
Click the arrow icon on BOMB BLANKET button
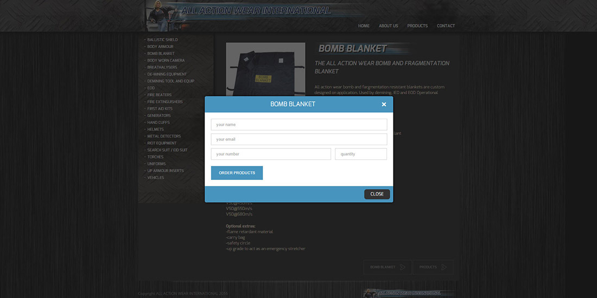403,267
